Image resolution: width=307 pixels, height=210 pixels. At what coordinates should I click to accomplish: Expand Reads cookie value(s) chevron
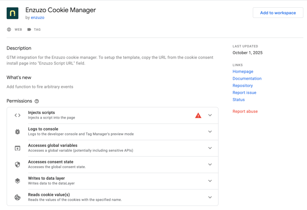(x=210, y=197)
